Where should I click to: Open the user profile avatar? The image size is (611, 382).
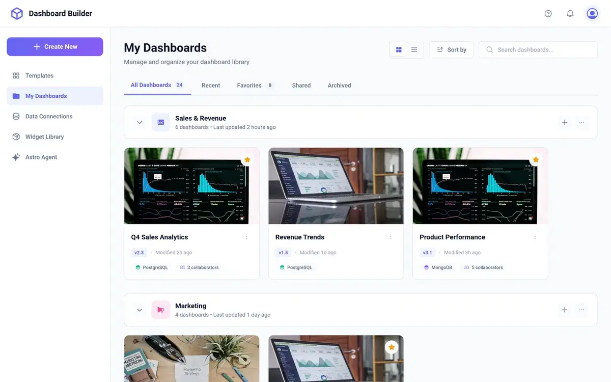[x=592, y=14]
